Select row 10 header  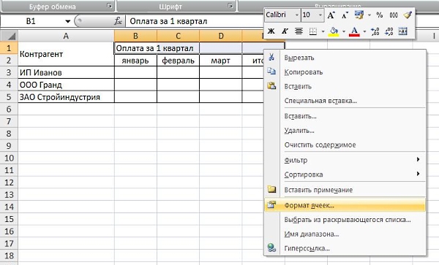click(9, 158)
